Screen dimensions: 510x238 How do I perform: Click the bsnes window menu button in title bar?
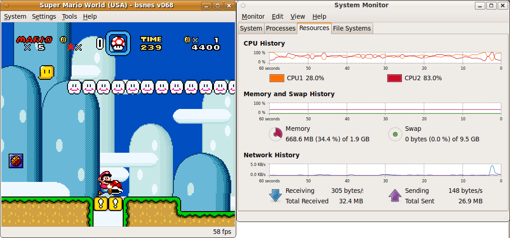(x=7, y=5)
